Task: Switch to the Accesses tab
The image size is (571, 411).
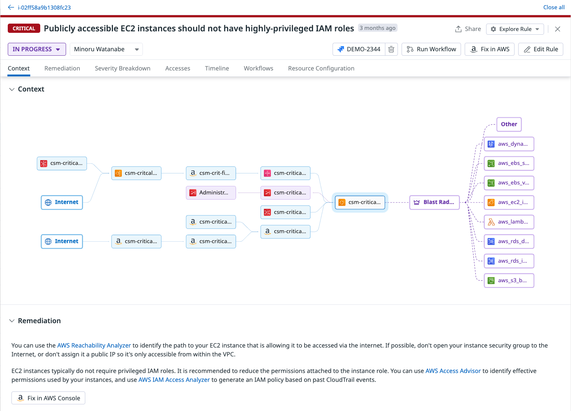Action: [x=178, y=68]
